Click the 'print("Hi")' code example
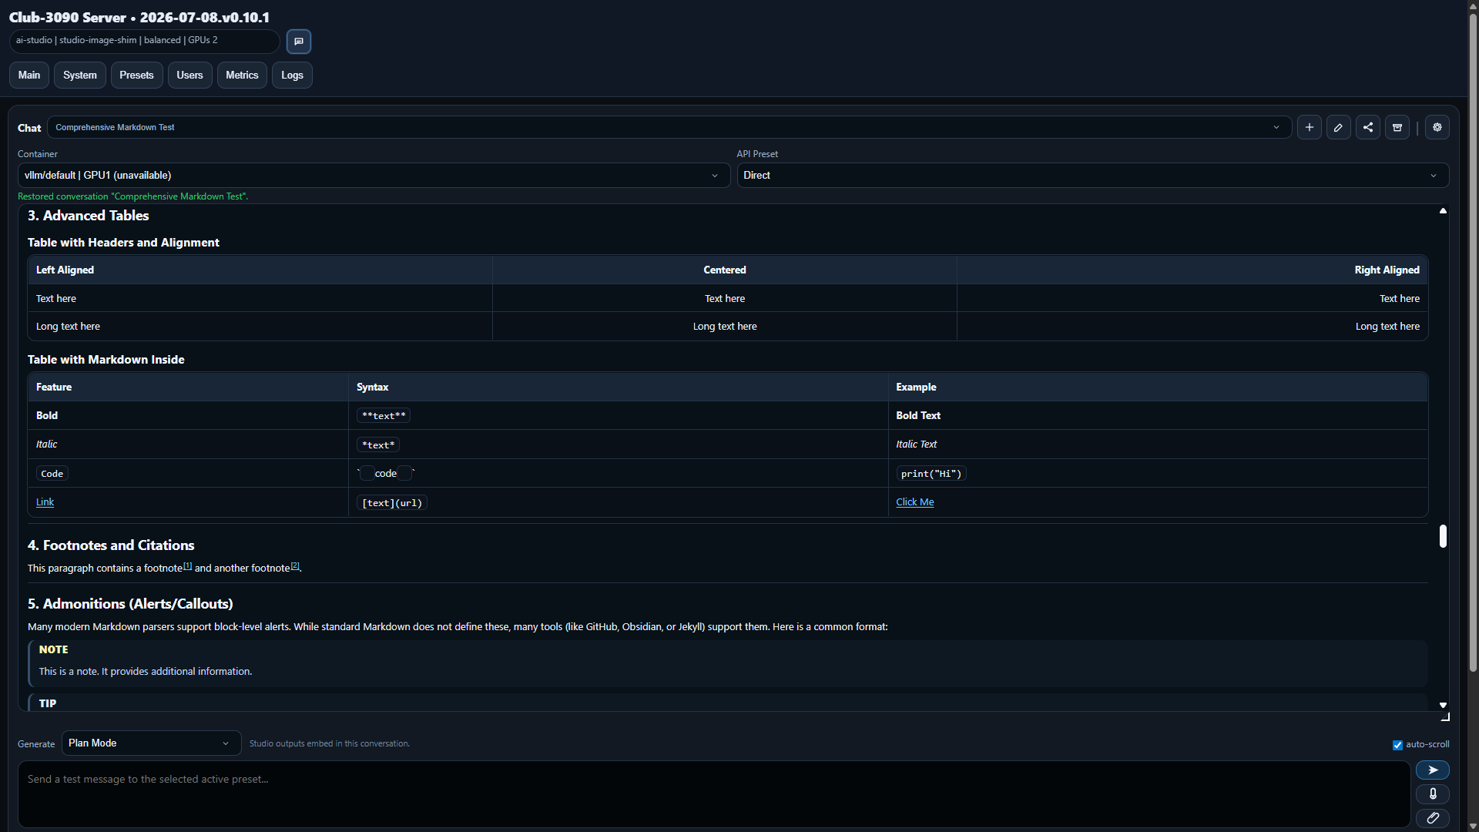This screenshot has width=1479, height=832. (x=931, y=474)
